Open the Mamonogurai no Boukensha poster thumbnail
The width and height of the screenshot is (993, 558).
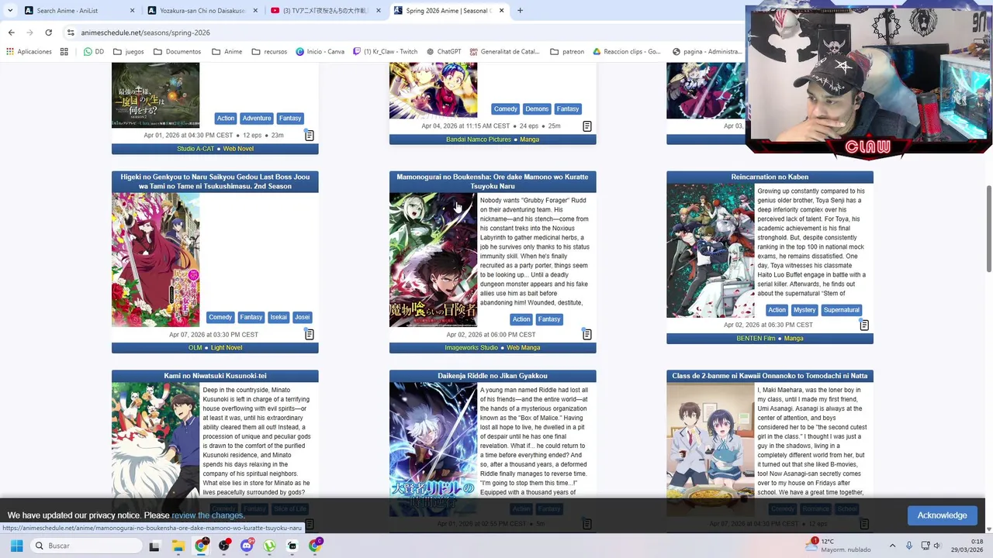pos(433,260)
